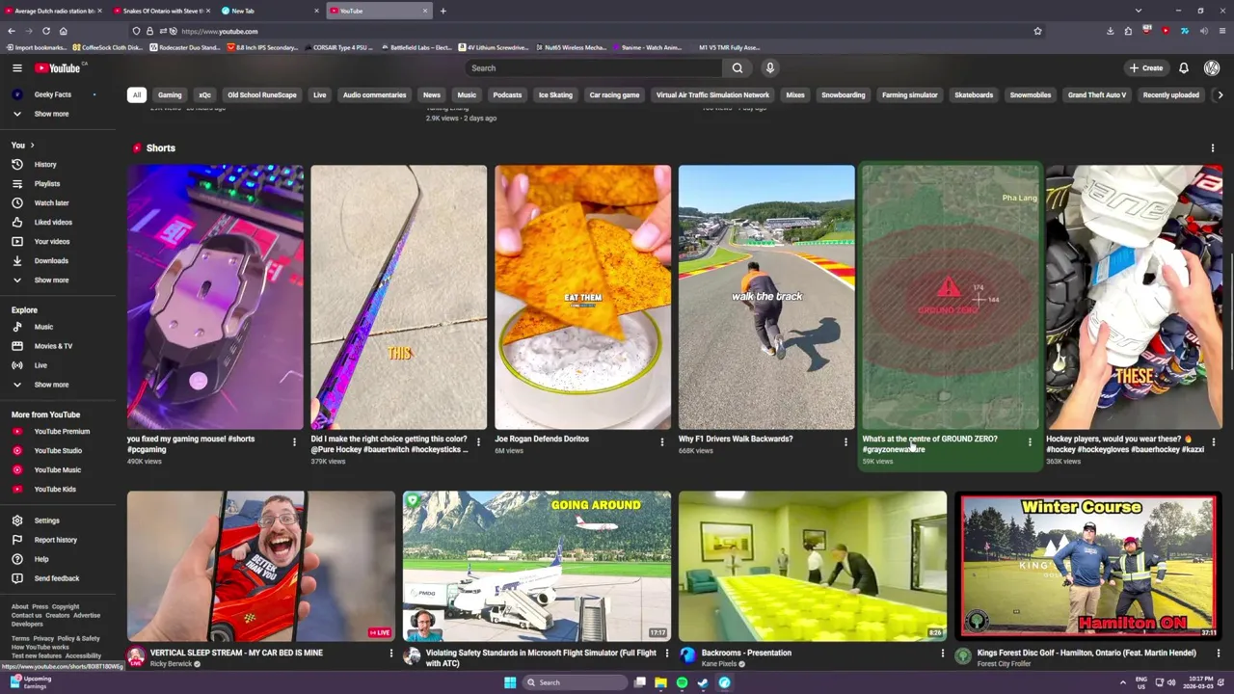Open the Winter Course disc golf thumbnail
Image resolution: width=1234 pixels, height=694 pixels.
pyautogui.click(x=1088, y=566)
